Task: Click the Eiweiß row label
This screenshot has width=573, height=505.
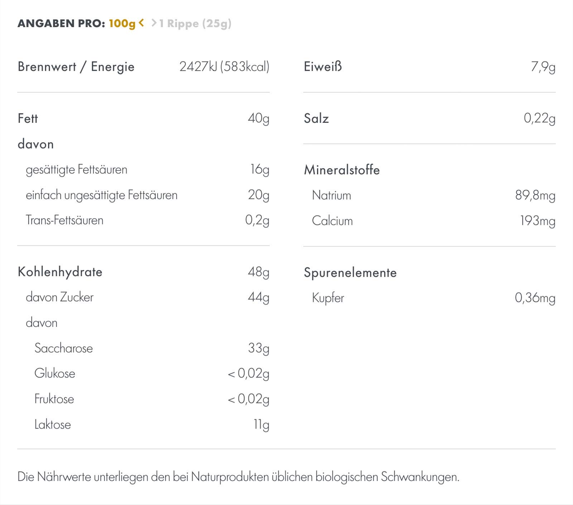Action: (x=323, y=67)
